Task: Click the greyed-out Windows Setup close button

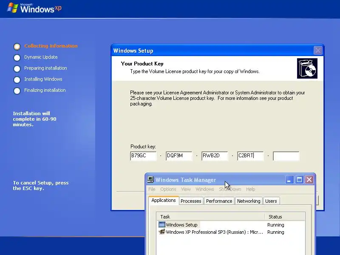Action: [318, 51]
